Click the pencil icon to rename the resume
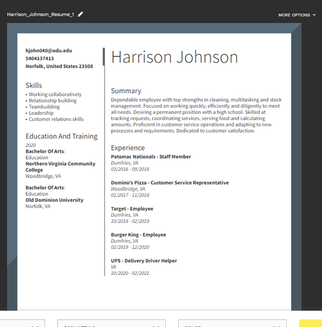This screenshot has width=322, height=327. pyautogui.click(x=80, y=14)
